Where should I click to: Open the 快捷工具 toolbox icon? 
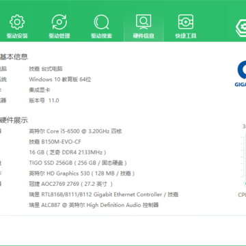point(186,22)
